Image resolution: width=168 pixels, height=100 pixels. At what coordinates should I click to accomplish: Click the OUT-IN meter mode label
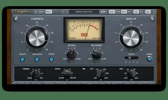coord(96,38)
